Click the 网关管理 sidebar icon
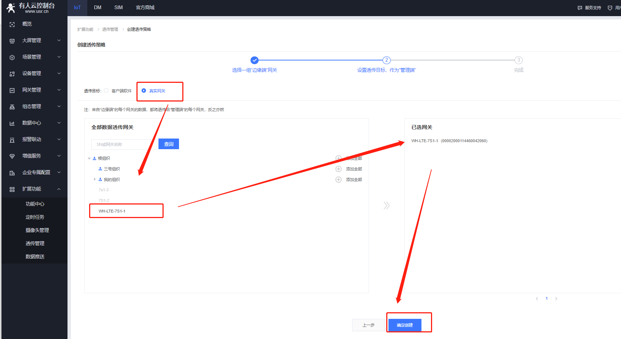 [12, 90]
